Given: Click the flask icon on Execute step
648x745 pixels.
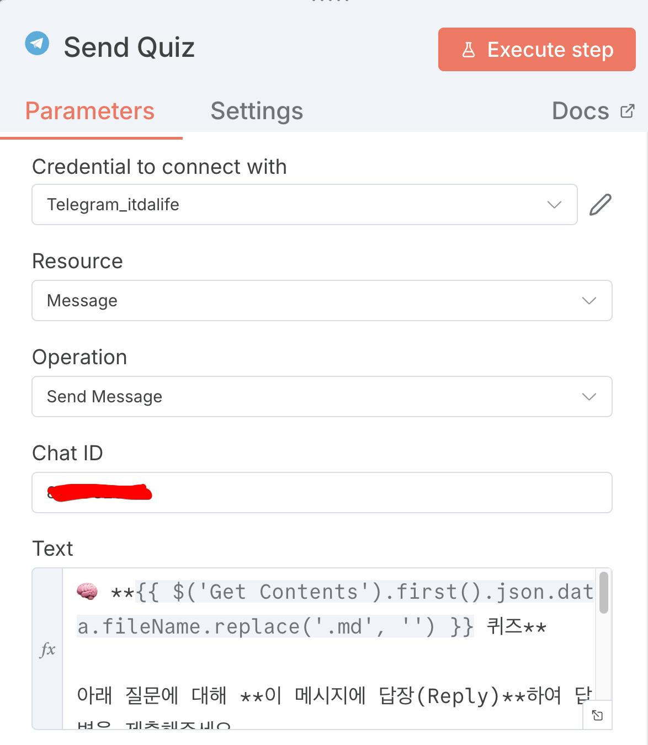Looking at the screenshot, I should click(x=468, y=50).
